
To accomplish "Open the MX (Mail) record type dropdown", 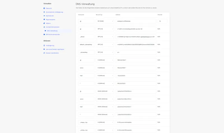I will 105,21.
